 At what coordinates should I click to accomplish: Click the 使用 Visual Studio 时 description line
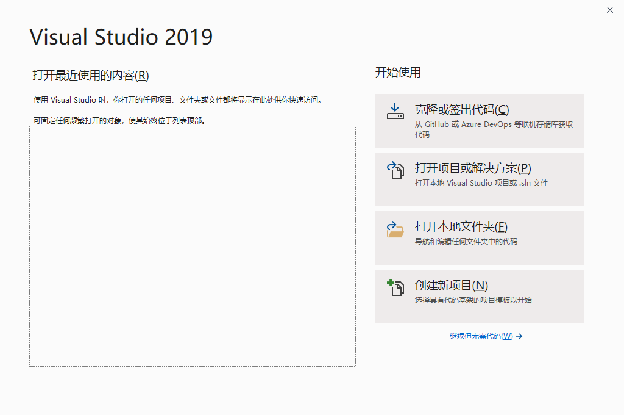click(x=177, y=99)
